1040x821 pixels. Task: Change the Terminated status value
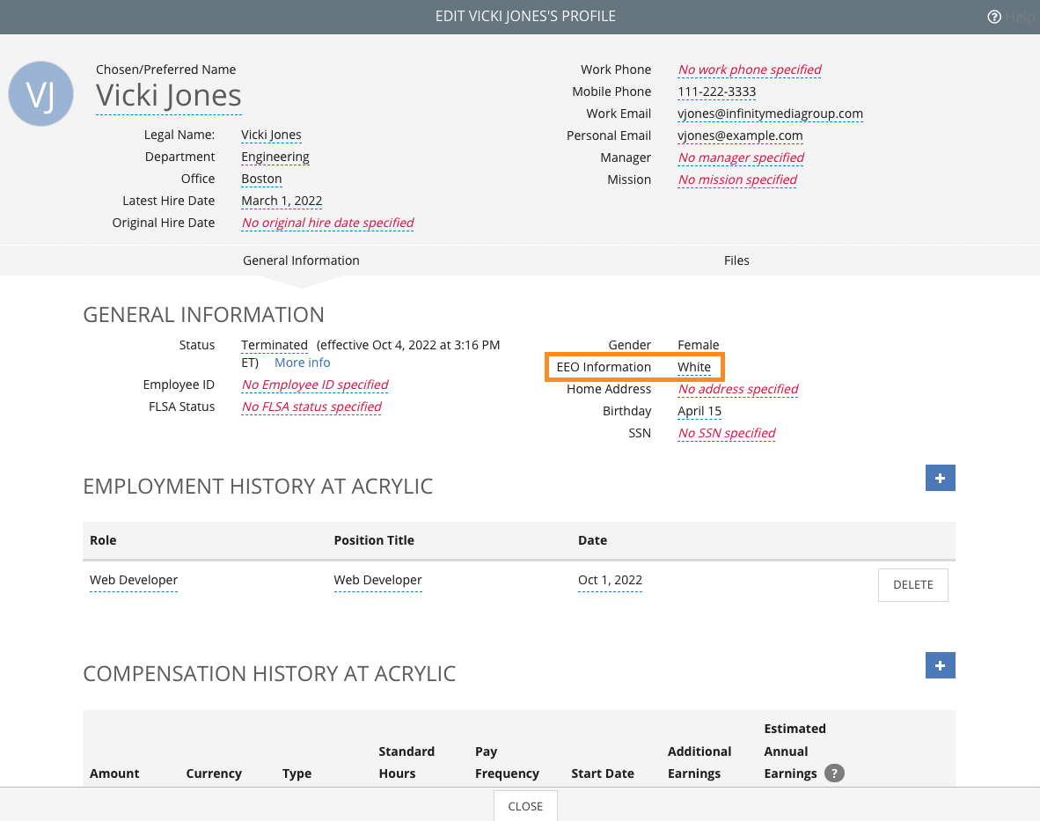275,345
